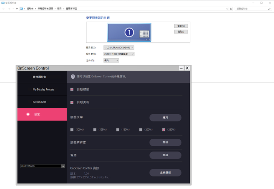Image resolution: width=274 pixels, height=189 pixels.
Task: Uncheck the (250%) text size checkbox
Action: [164, 130]
